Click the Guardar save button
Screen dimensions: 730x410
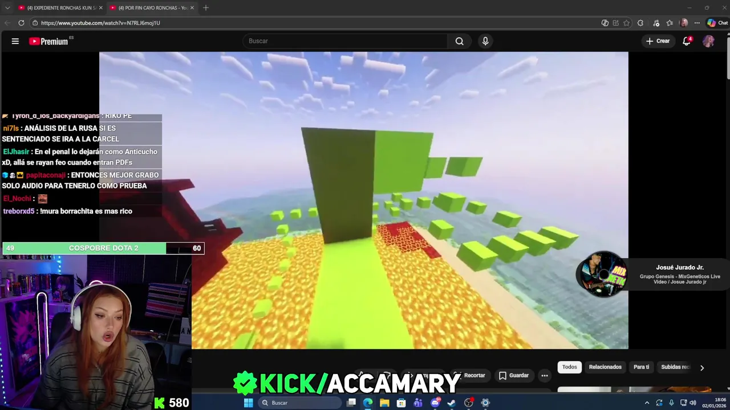point(513,375)
